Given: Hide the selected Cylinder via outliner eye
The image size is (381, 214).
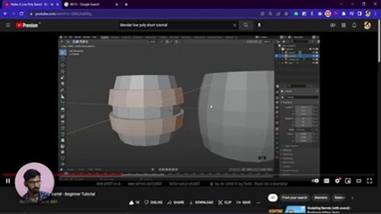Looking at the screenshot, I should point(314,56).
